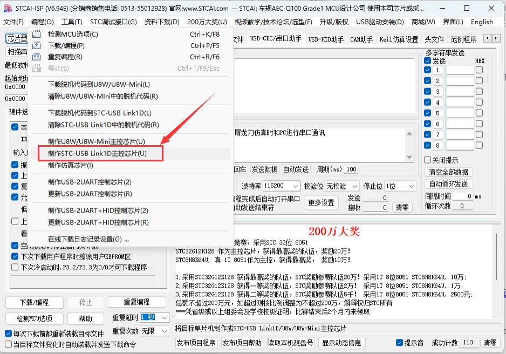
Task: Switch to USB-CDC/串口助手 tab
Action: tap(276, 39)
